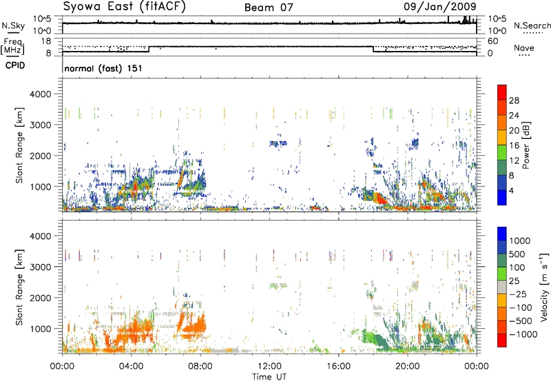The image size is (551, 381).
Task: Click the '20:00' time axis tick label
Action: point(408,366)
